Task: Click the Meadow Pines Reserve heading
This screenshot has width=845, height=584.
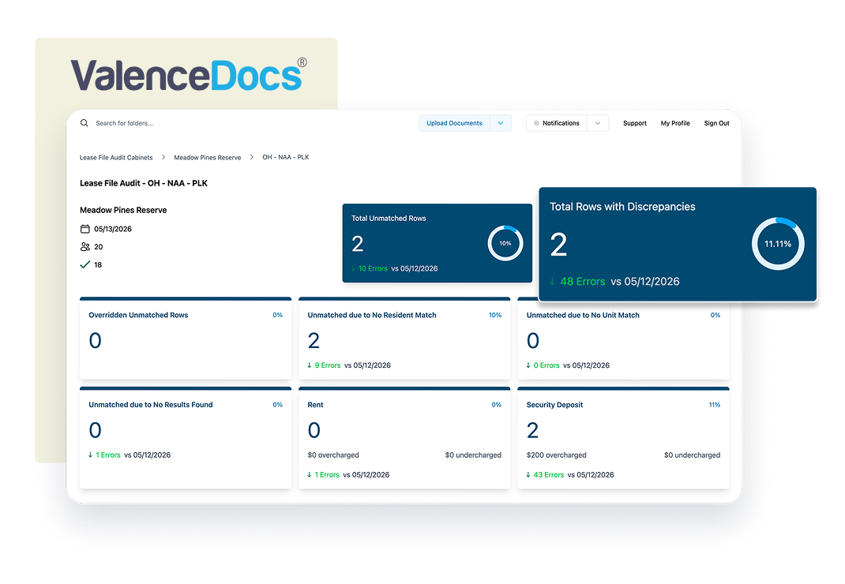Action: [x=123, y=210]
